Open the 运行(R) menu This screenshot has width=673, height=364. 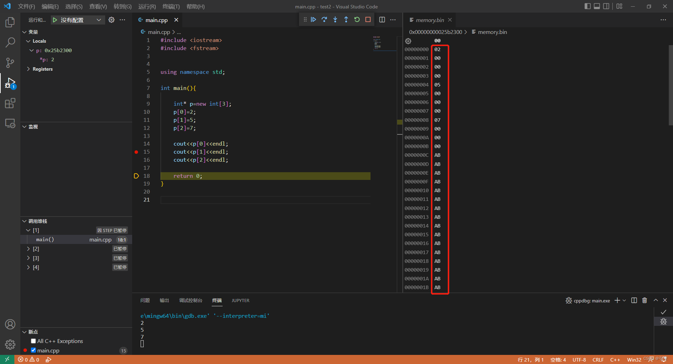coord(147,6)
